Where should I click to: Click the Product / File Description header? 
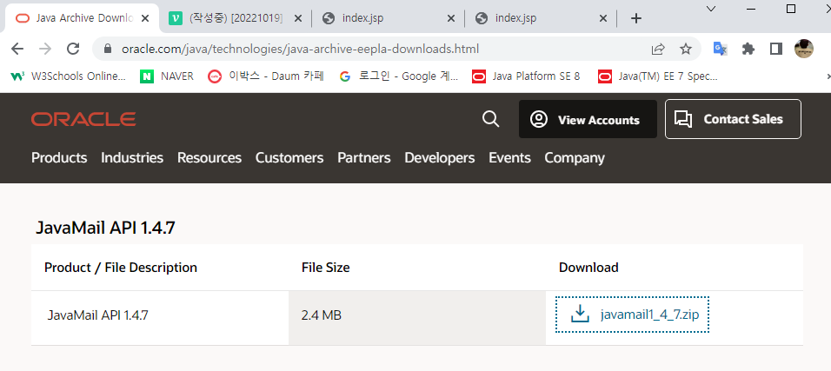(x=120, y=268)
